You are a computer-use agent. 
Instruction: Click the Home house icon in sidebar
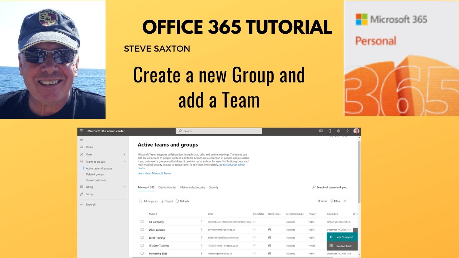[x=82, y=147]
